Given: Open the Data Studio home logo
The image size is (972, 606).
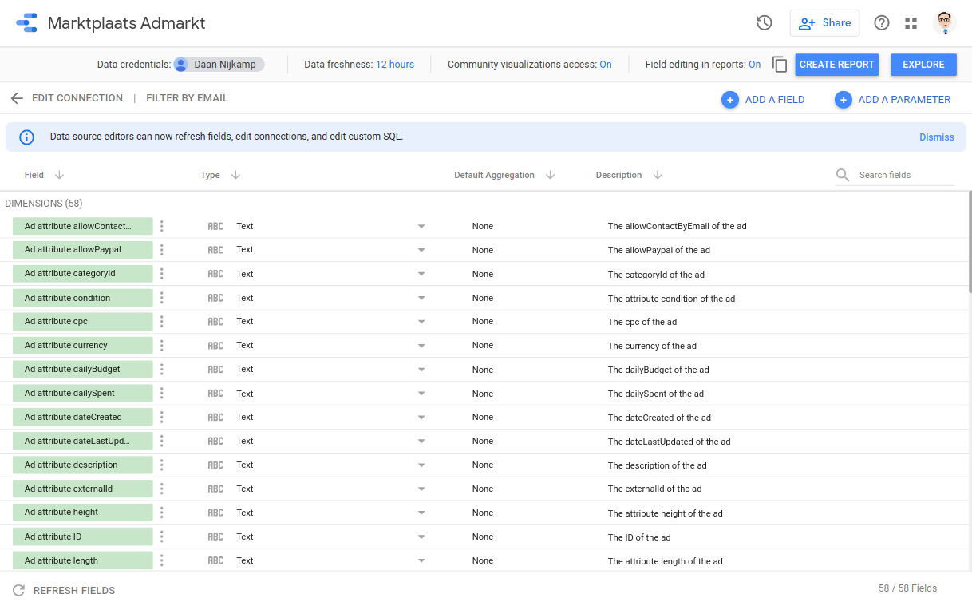Looking at the screenshot, I should (26, 22).
